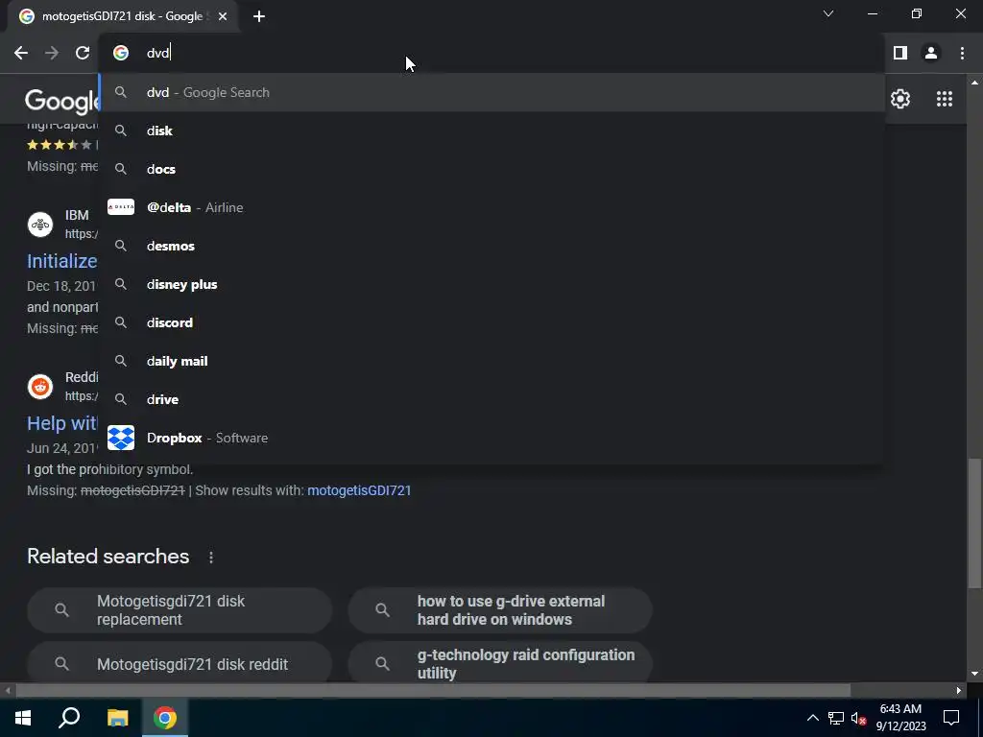Click the Reddit site favicon in results
Image resolution: width=983 pixels, height=737 pixels.
[x=40, y=386]
